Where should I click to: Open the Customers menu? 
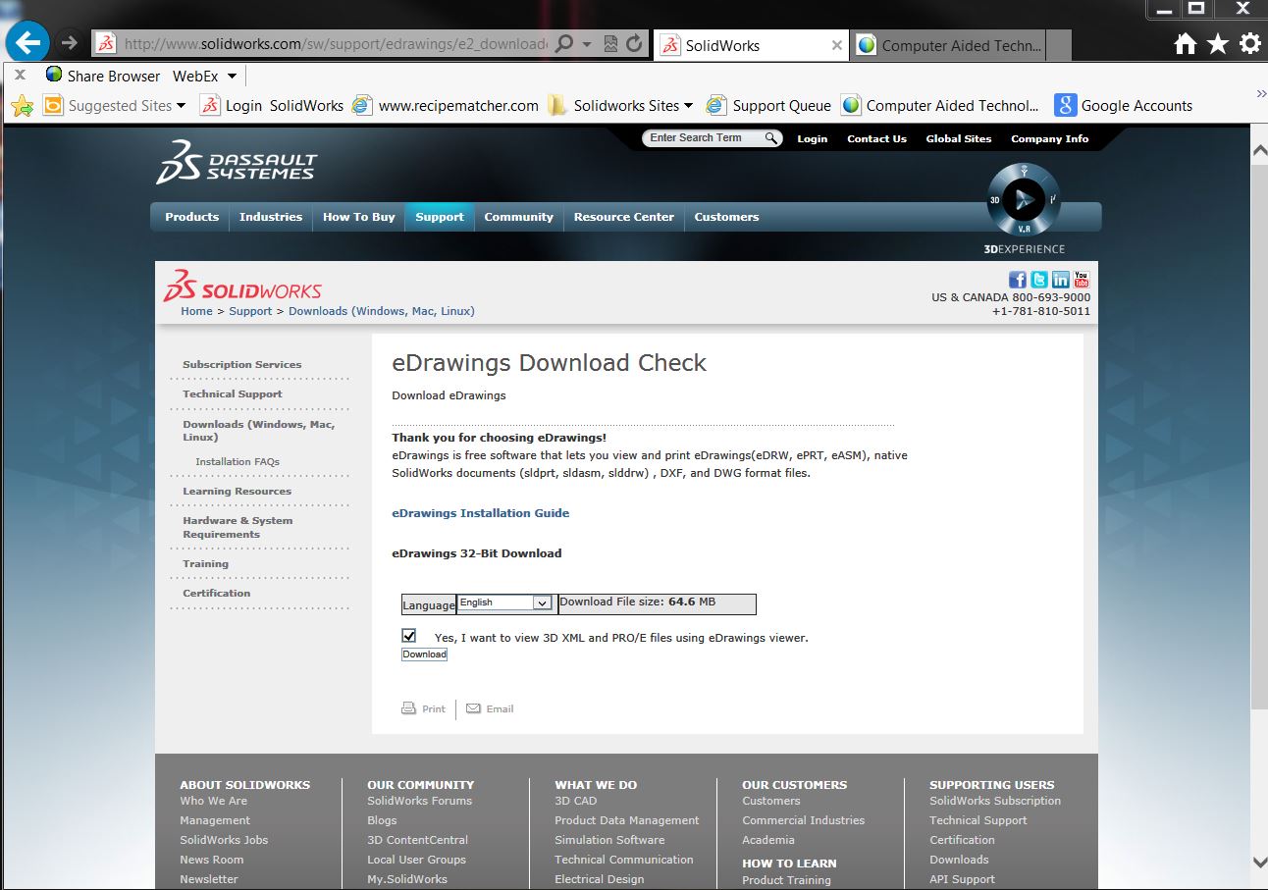coord(726,217)
